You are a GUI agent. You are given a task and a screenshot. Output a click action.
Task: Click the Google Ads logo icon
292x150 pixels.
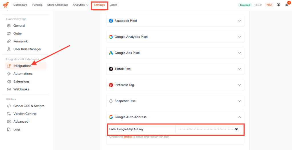tap(111, 53)
